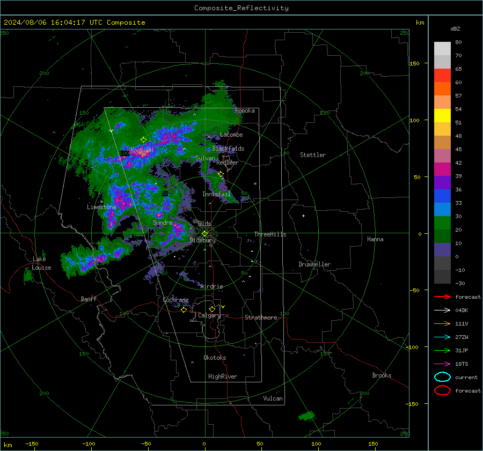Image resolution: width=483 pixels, height=451 pixels.
Task: Click the Airdrie town label
Action: (211, 286)
